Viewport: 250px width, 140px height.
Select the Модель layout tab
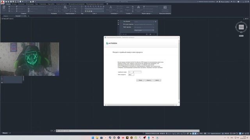(5, 133)
